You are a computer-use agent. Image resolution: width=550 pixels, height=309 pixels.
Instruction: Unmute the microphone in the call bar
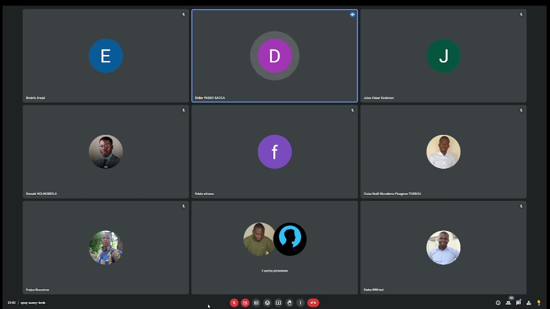pos(234,303)
